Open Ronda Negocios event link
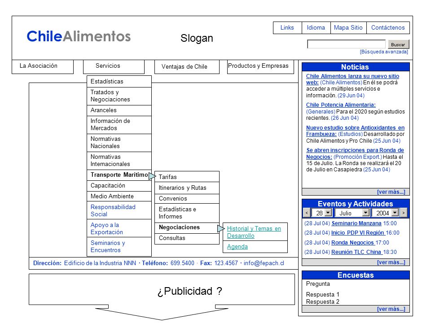Image resolution: width=431 pixels, height=323 pixels. point(353,243)
